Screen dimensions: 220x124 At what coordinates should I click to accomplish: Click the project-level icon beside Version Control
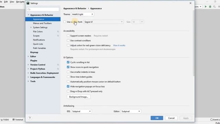[x=58, y=65]
